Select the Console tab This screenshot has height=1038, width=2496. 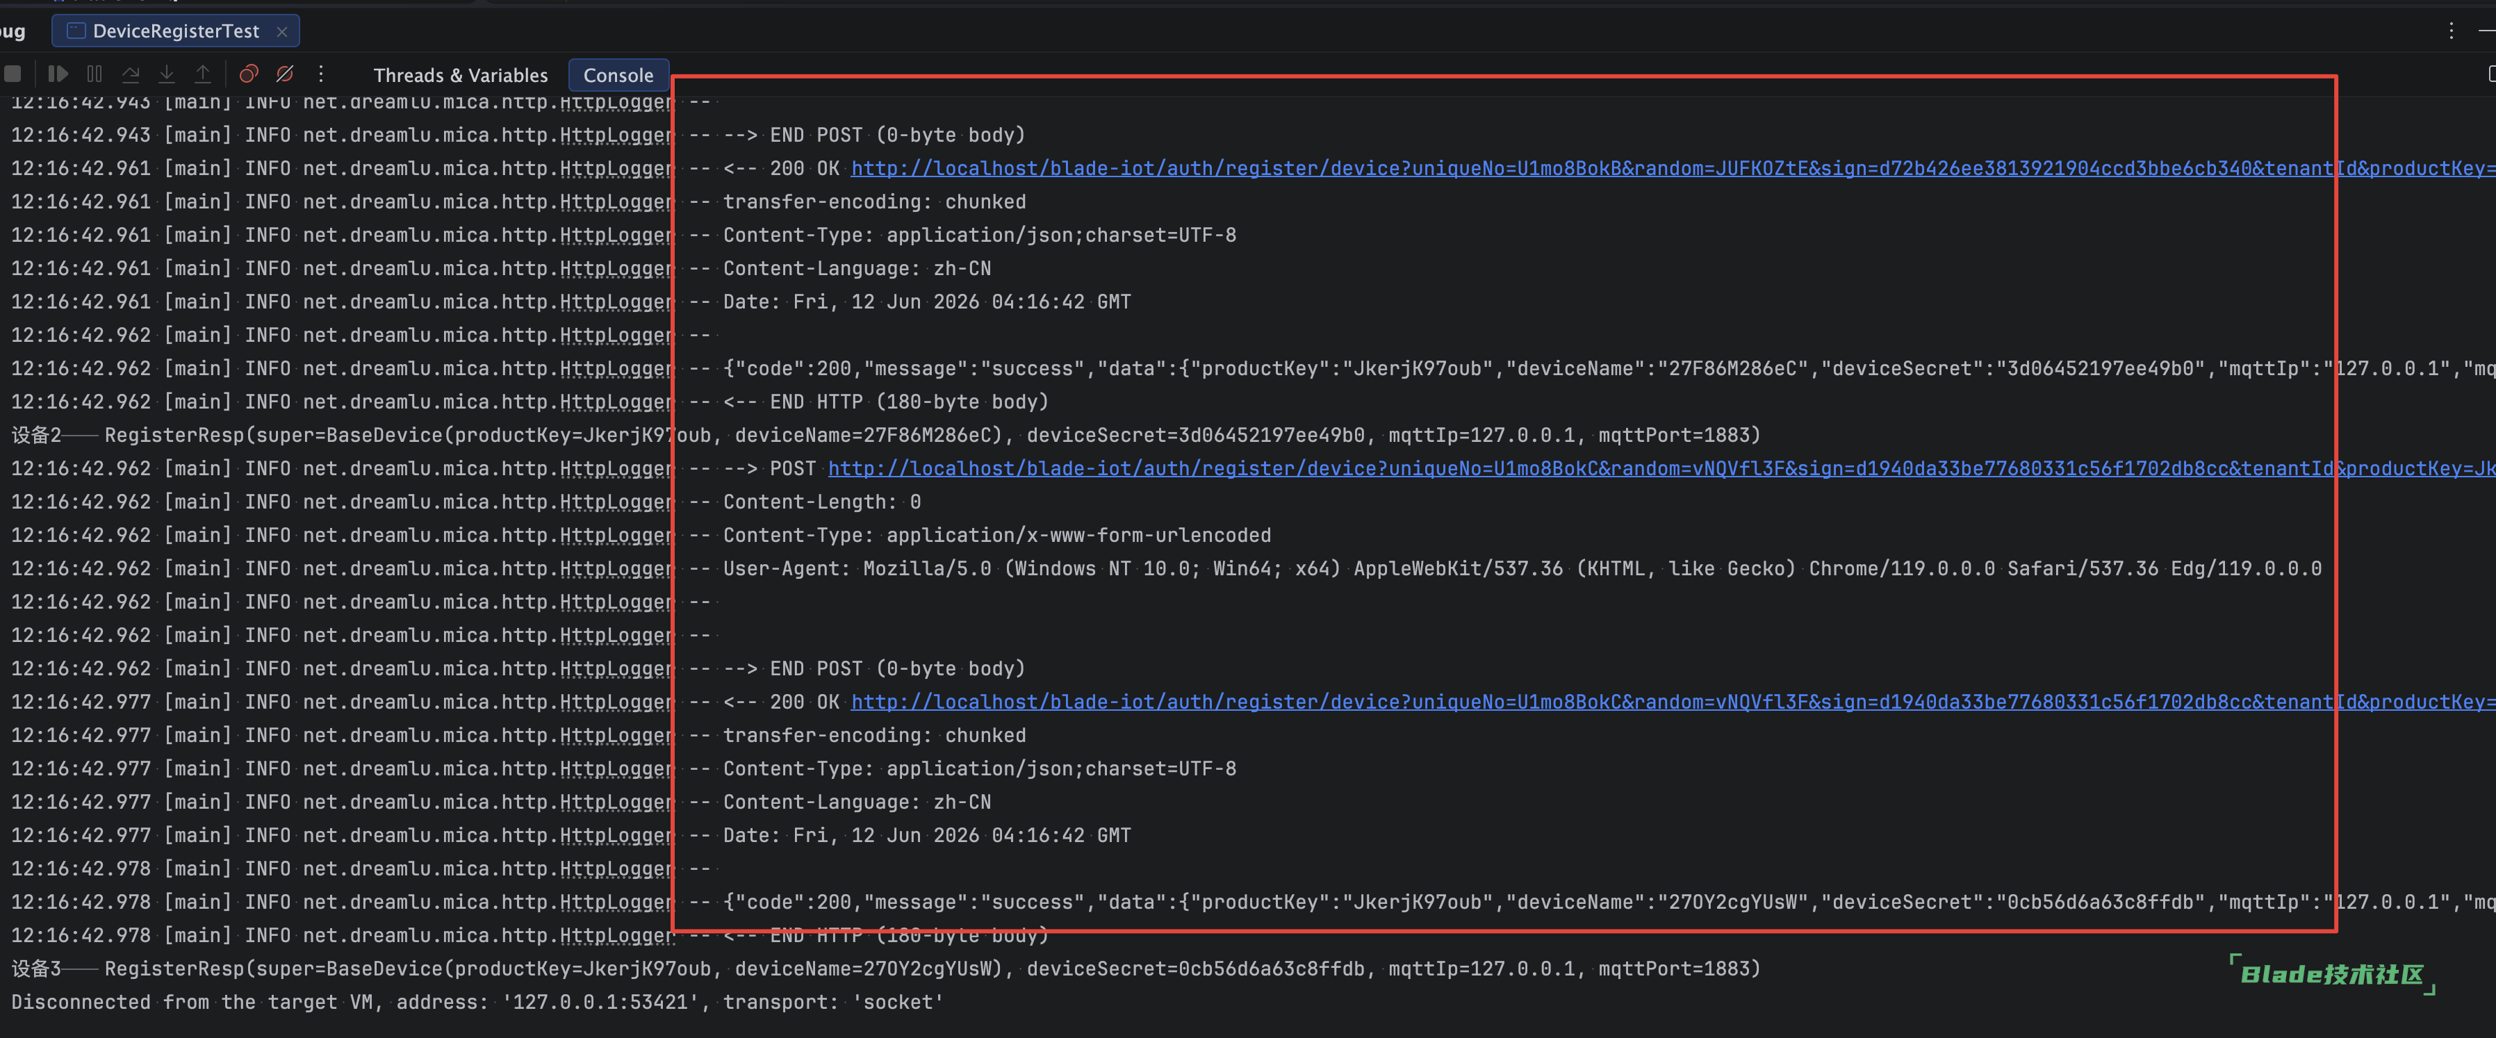618,74
